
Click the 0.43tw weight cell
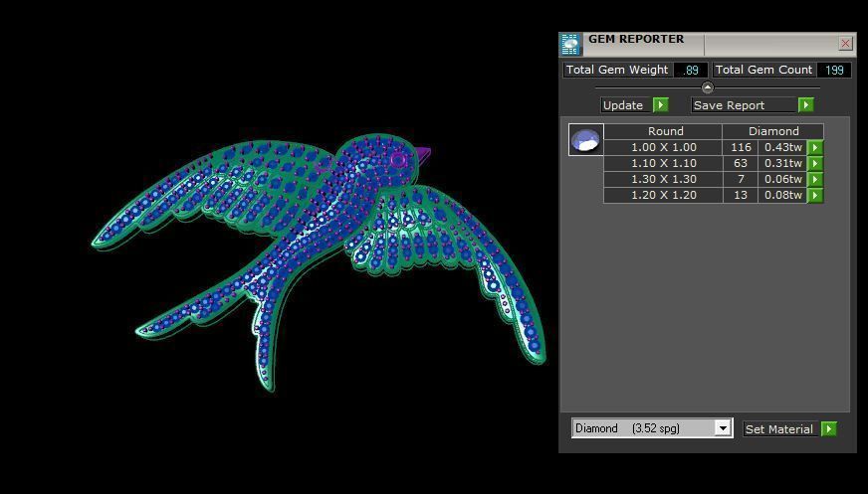[782, 147]
